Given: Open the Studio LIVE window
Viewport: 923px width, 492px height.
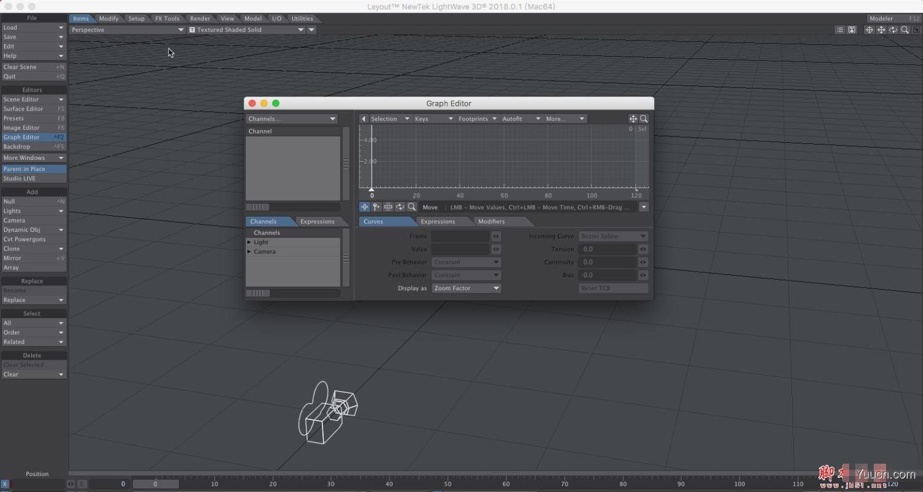Looking at the screenshot, I should coord(33,178).
